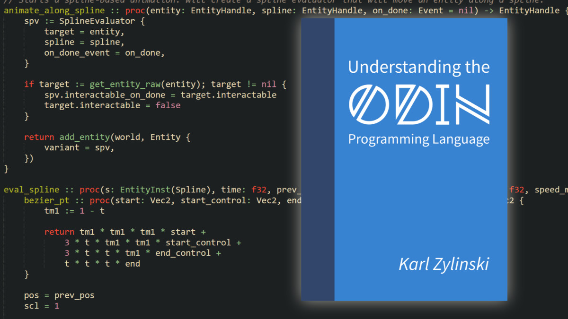Click the ODIN logo on the book cover

click(419, 103)
